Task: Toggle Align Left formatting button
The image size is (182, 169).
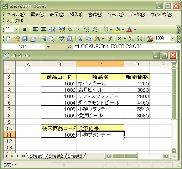Action: click(35, 29)
